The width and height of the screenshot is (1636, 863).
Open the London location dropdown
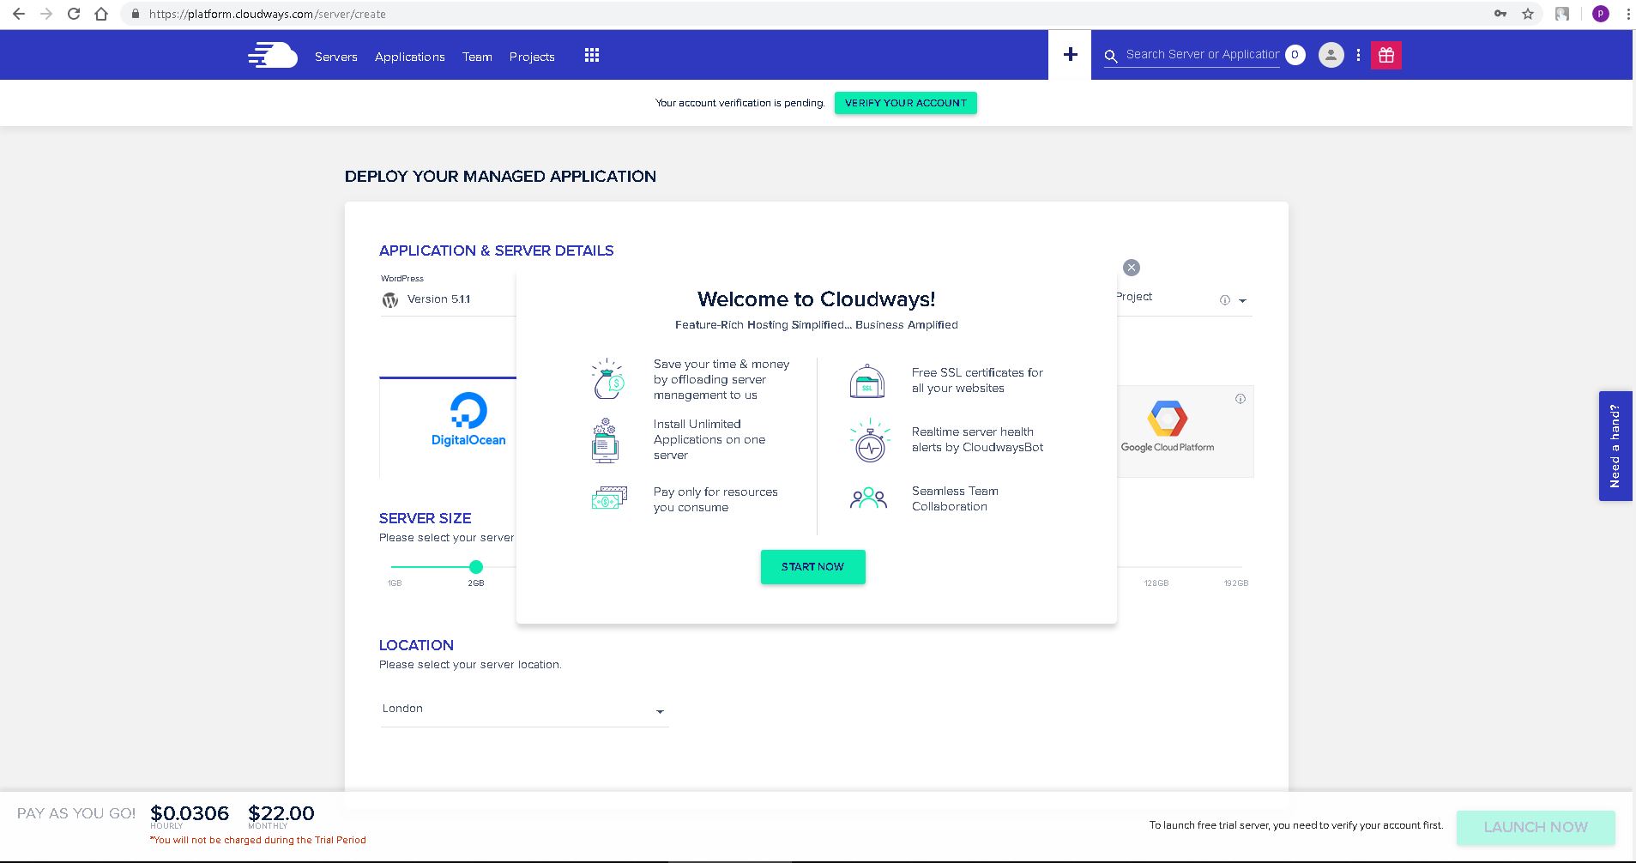[524, 709]
